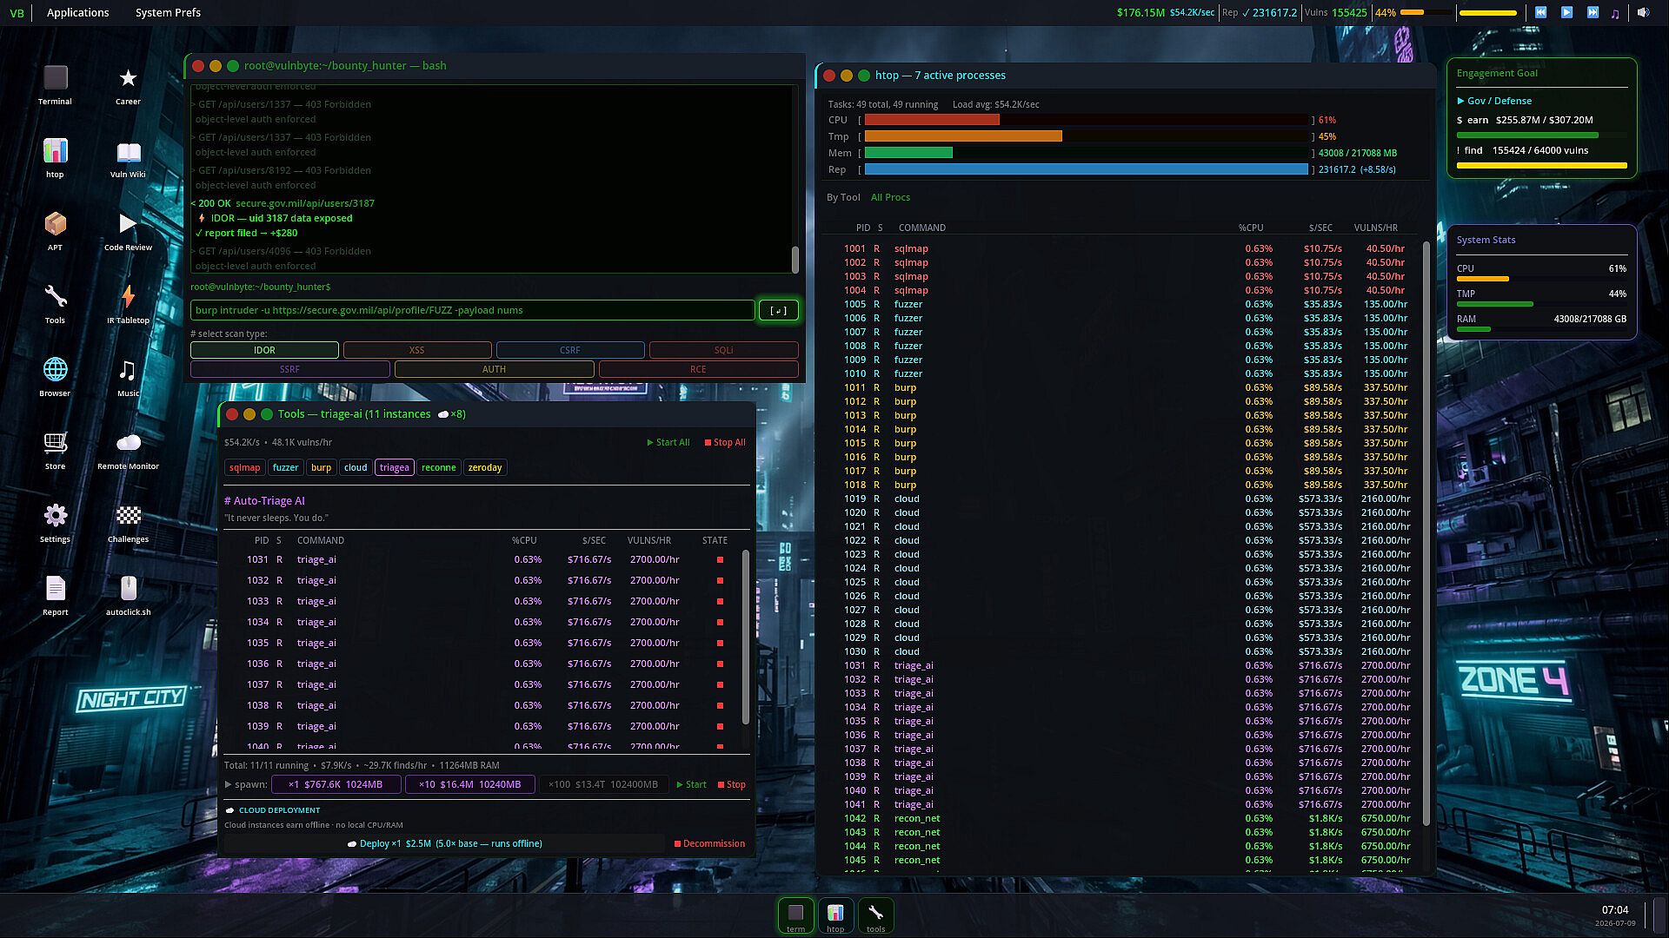Open the Tools wrench desktop icon
Screen dimensions: 1669x938
[55, 304]
